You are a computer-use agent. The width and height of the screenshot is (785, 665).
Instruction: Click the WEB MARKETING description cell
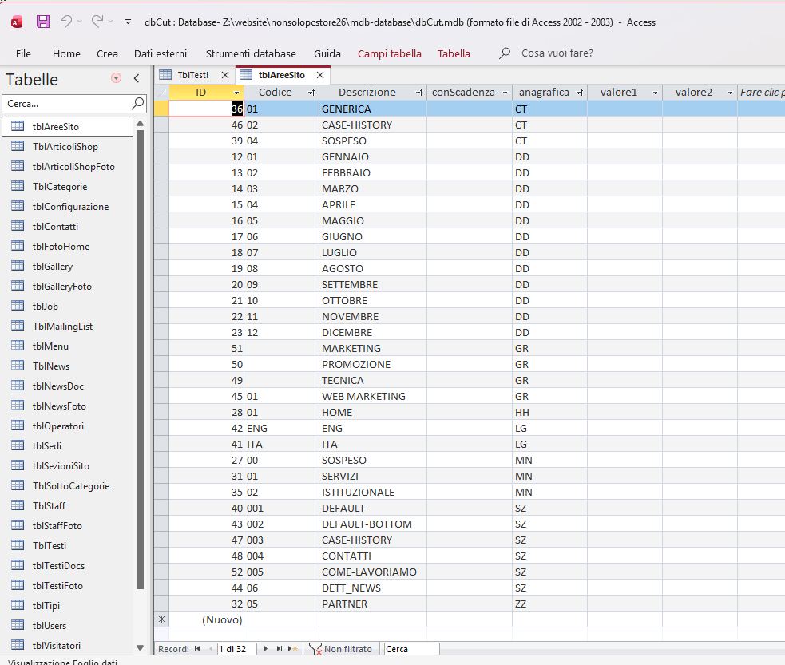coord(372,396)
